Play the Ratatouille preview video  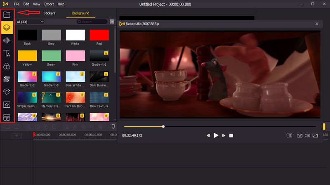click(x=216, y=136)
